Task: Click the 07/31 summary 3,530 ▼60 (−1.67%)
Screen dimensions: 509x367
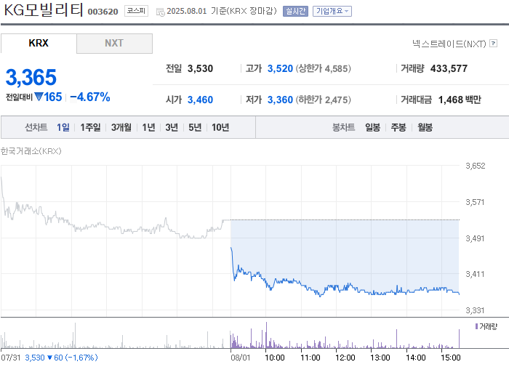Action: click(x=61, y=358)
